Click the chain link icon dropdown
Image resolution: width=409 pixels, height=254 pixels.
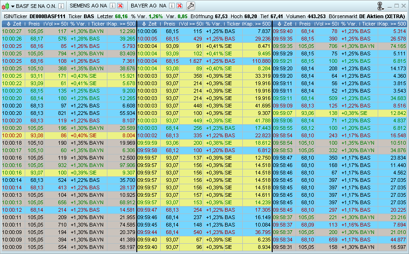[x=381, y=6]
